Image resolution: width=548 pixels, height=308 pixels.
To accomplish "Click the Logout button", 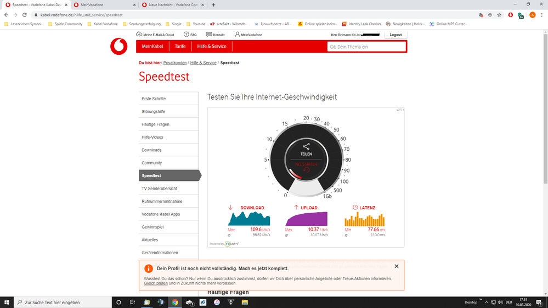I will 396,35.
